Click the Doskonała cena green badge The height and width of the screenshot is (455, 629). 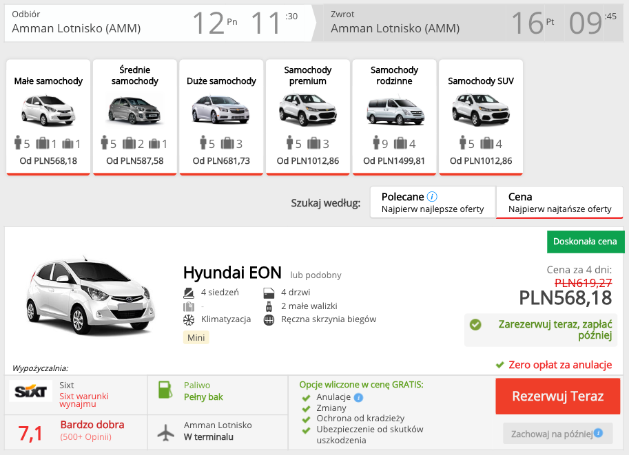(586, 242)
